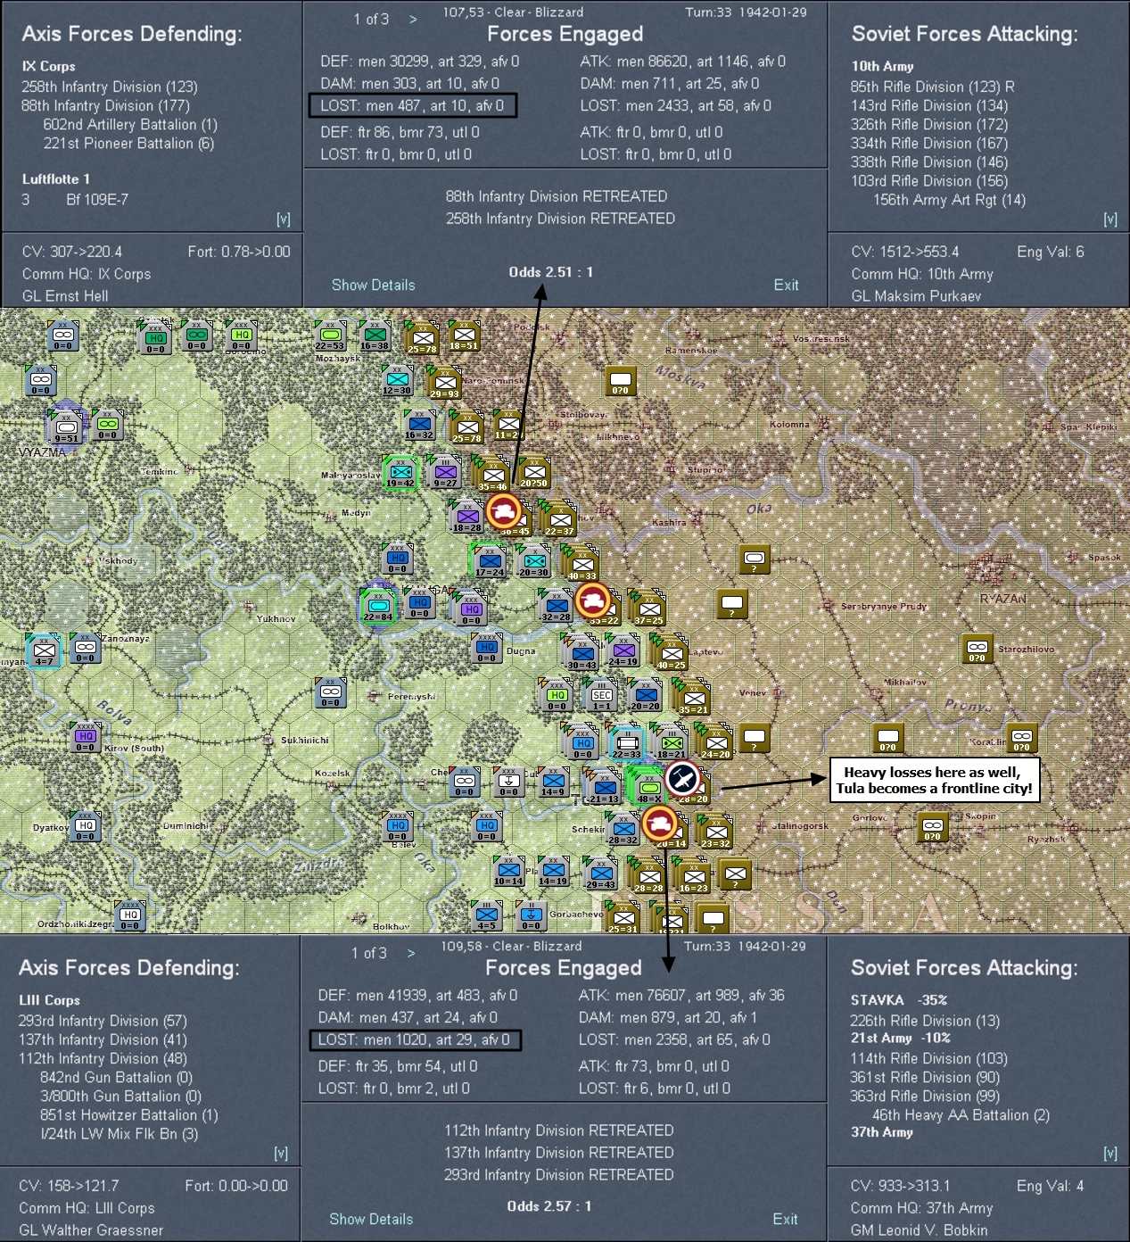Click the air battle aircraft marker near Tula
This screenshot has width=1130, height=1242.
pos(682,779)
